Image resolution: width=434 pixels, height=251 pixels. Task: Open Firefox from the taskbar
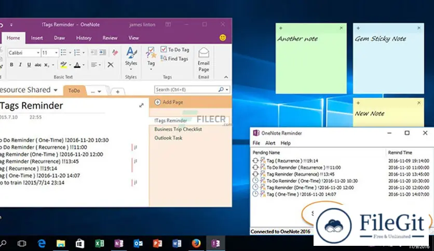click(x=196, y=244)
